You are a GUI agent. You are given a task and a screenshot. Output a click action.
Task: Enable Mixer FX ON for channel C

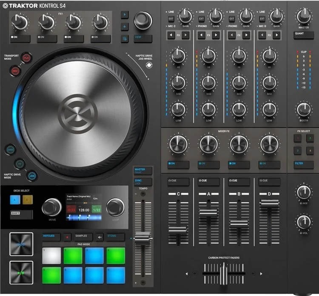coord(178,165)
